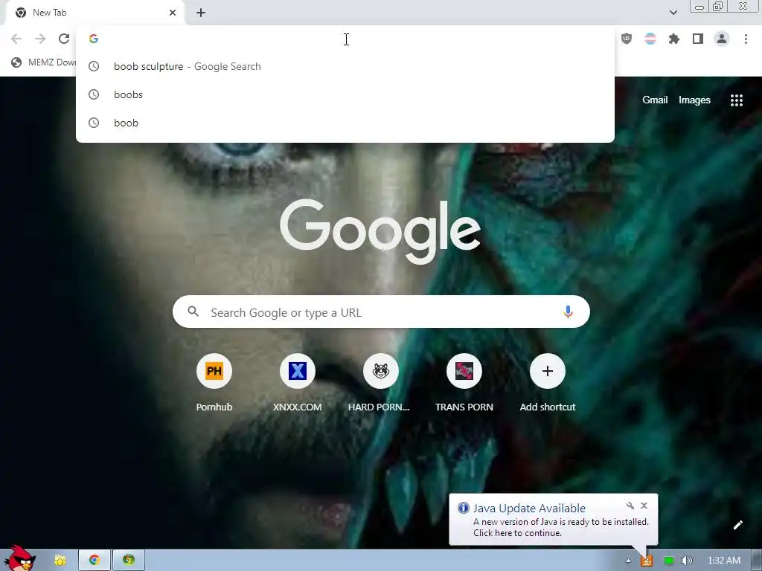Start voice search with the microphone
Screen dimensions: 762x571
tap(568, 312)
